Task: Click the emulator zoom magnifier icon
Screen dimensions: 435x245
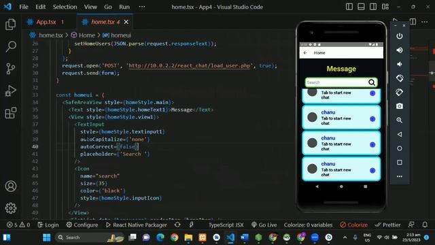Action: 400,120
